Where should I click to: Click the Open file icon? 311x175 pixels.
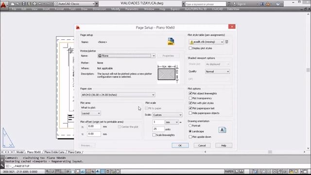(18, 4)
